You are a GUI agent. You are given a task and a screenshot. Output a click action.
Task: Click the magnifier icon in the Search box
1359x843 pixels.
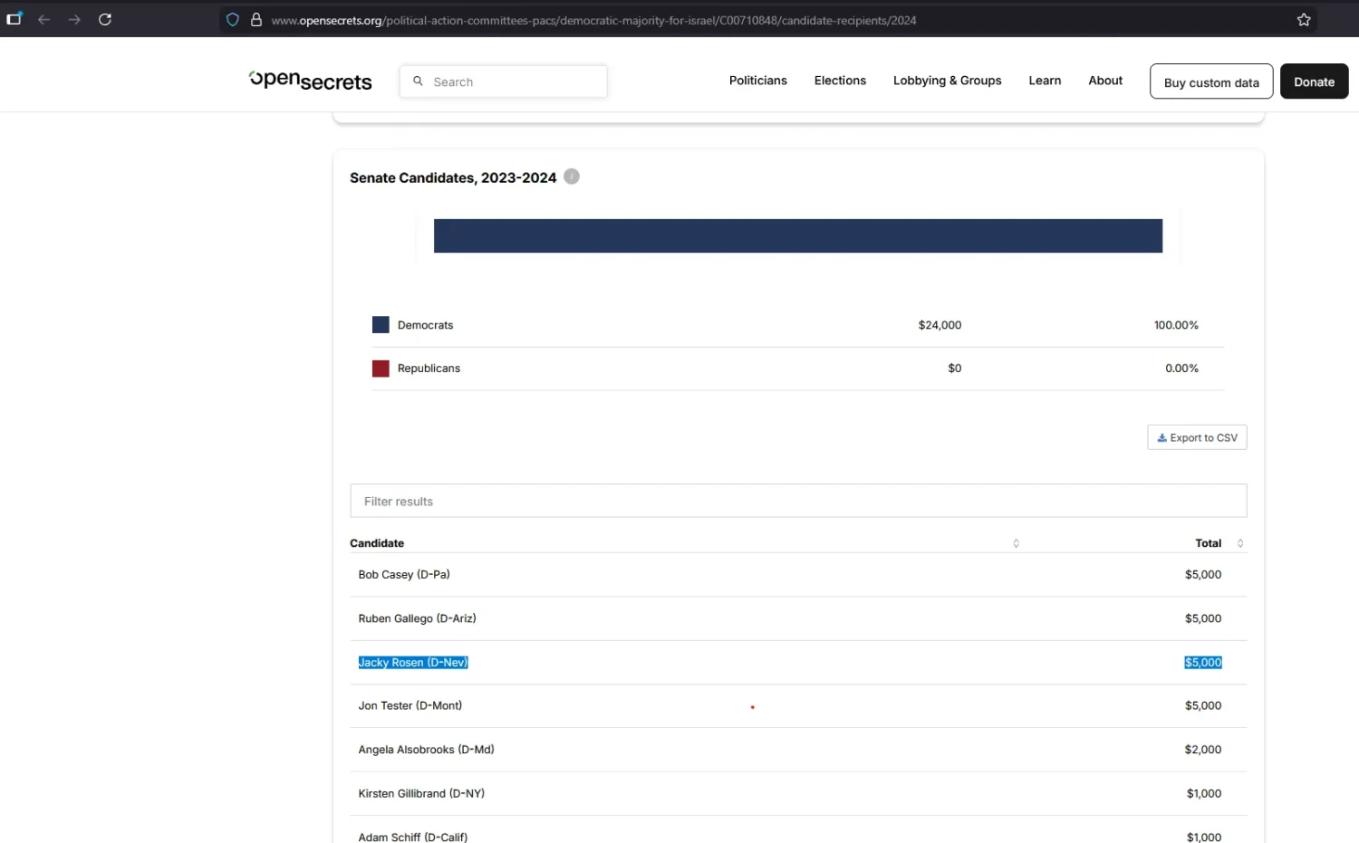(x=418, y=81)
